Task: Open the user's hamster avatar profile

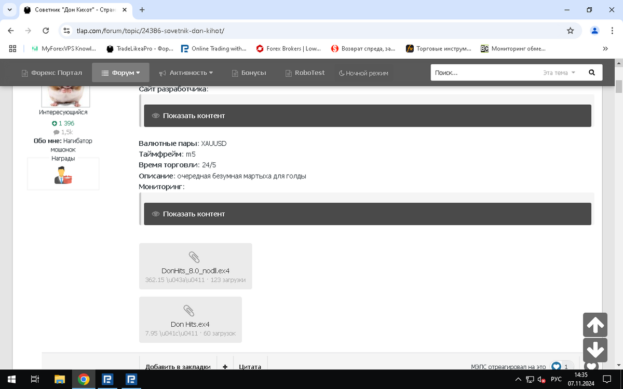Action: [65, 96]
